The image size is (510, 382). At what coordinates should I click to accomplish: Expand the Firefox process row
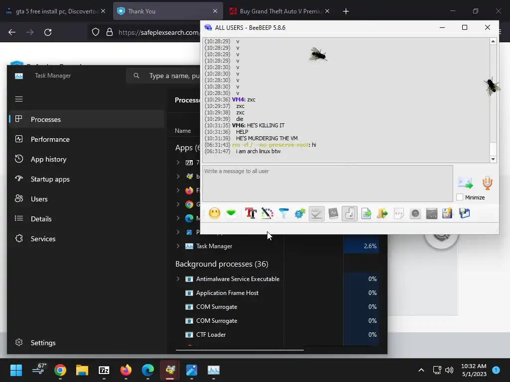click(178, 191)
